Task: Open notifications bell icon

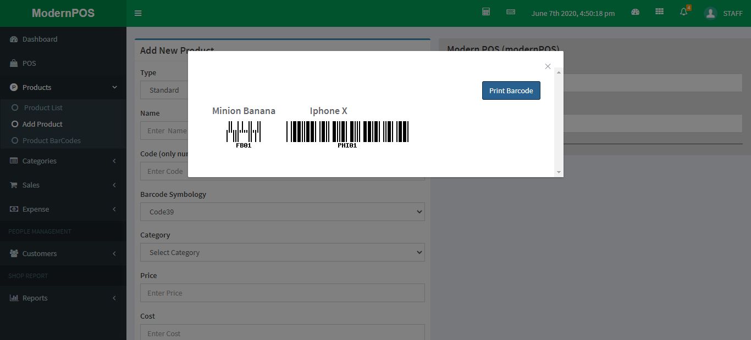Action: pos(684,12)
